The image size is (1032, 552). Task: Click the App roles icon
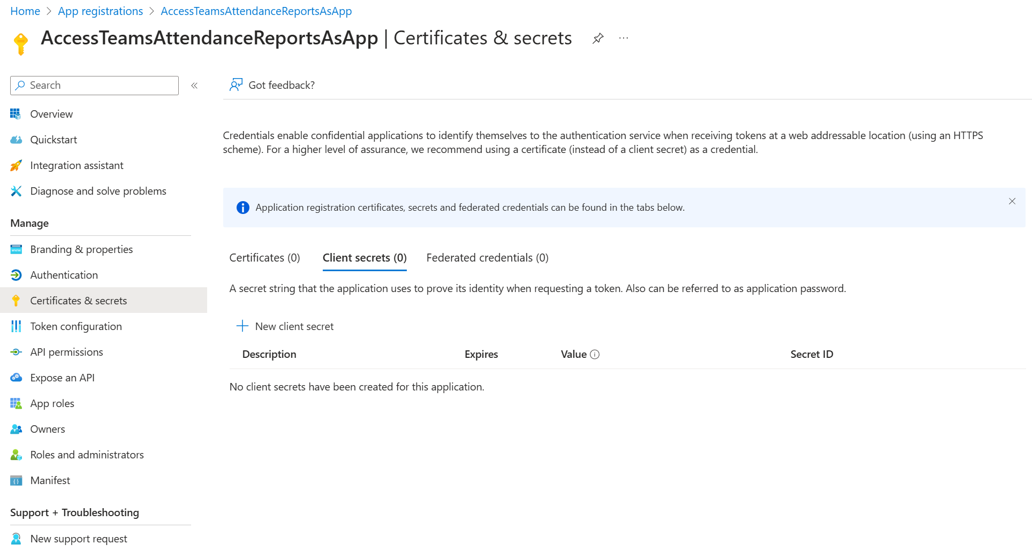pos(16,403)
